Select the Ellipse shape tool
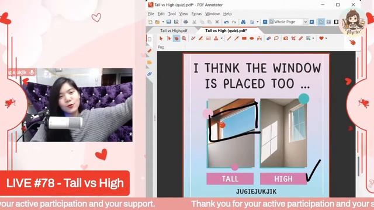Image resolution: width=374 pixels, height=210 pixels. [x=252, y=38]
